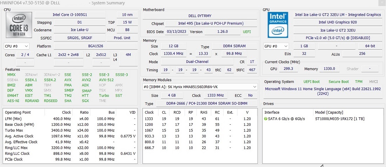Click the TPM status label
386x167 pixels.
coord(358,82)
